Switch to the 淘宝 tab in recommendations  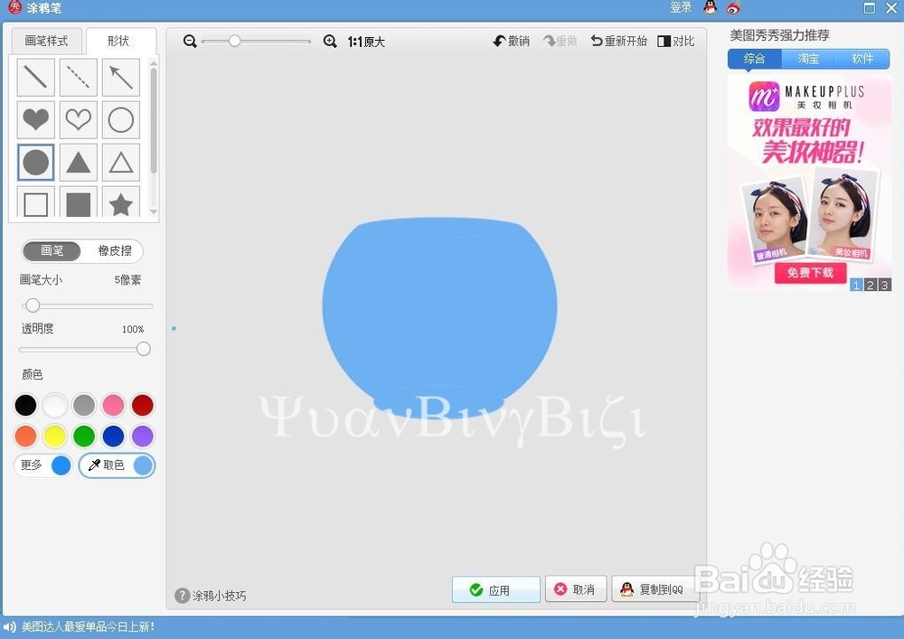[807, 59]
